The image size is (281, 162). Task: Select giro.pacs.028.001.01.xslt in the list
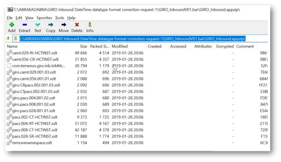pos(34,111)
